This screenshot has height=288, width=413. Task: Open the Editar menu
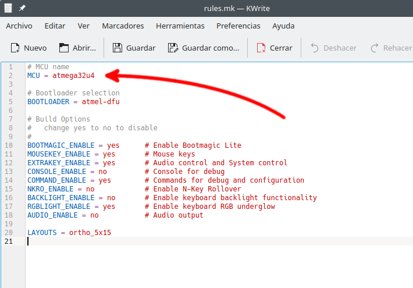55,26
